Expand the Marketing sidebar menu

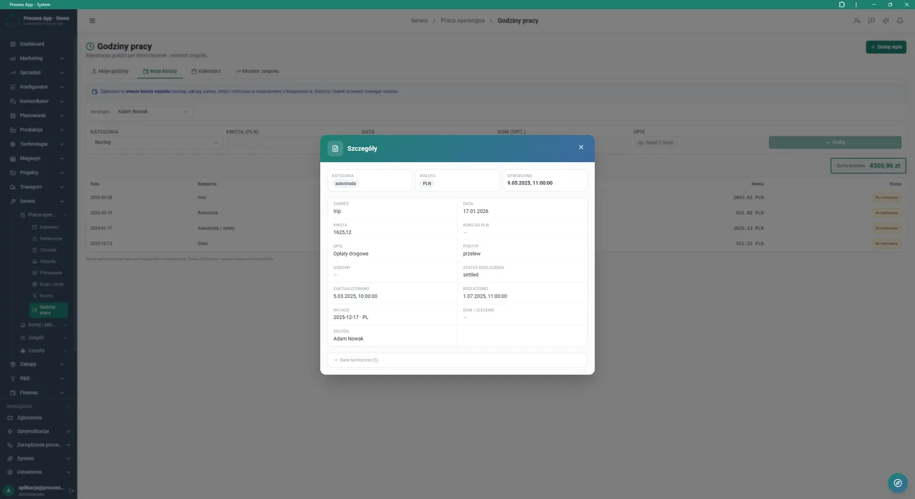point(37,58)
